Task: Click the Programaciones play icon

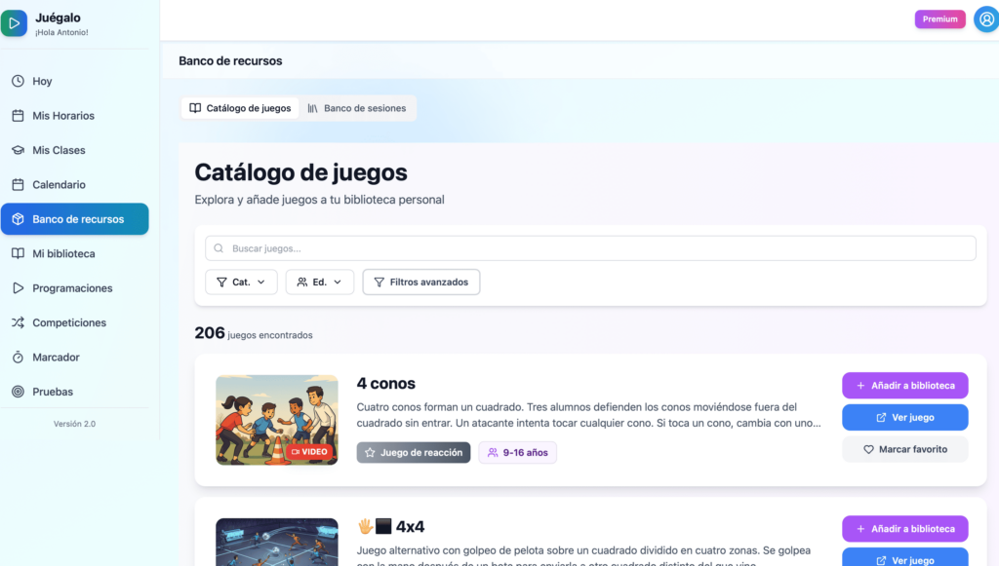Action: pyautogui.click(x=18, y=288)
